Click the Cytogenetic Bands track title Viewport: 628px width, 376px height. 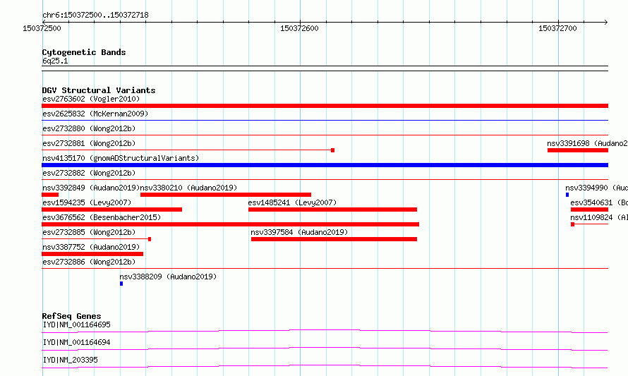(x=84, y=52)
